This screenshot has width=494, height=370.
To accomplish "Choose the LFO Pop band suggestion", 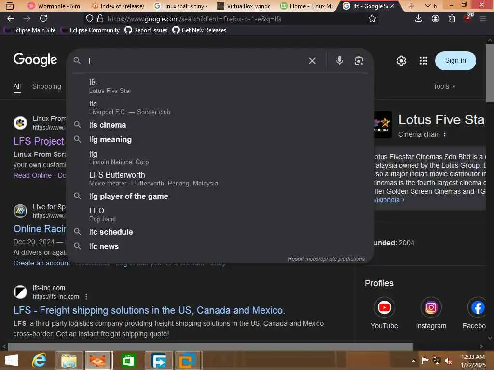I will pos(220,214).
